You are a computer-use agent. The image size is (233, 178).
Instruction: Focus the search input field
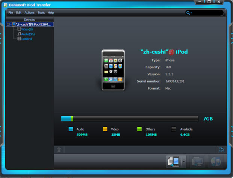pyautogui.click(x=207, y=13)
